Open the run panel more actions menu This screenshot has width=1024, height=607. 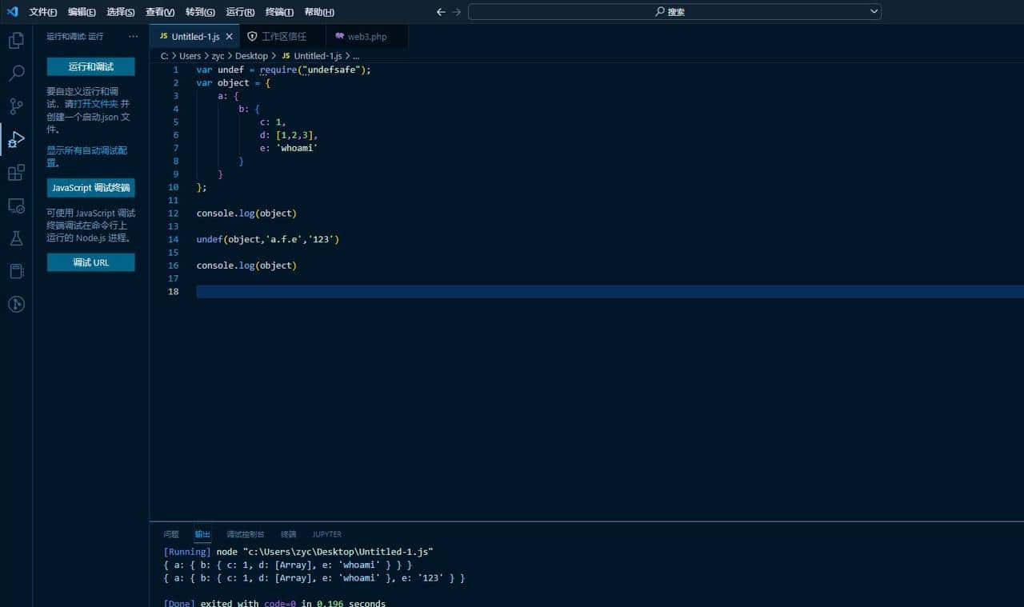[132, 36]
